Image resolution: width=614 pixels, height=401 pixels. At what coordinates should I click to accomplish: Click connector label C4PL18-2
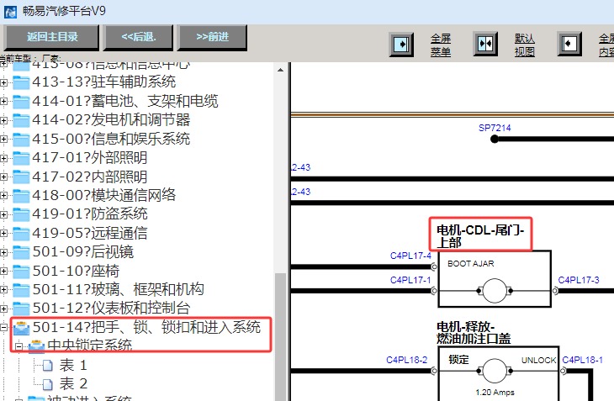[x=407, y=360]
